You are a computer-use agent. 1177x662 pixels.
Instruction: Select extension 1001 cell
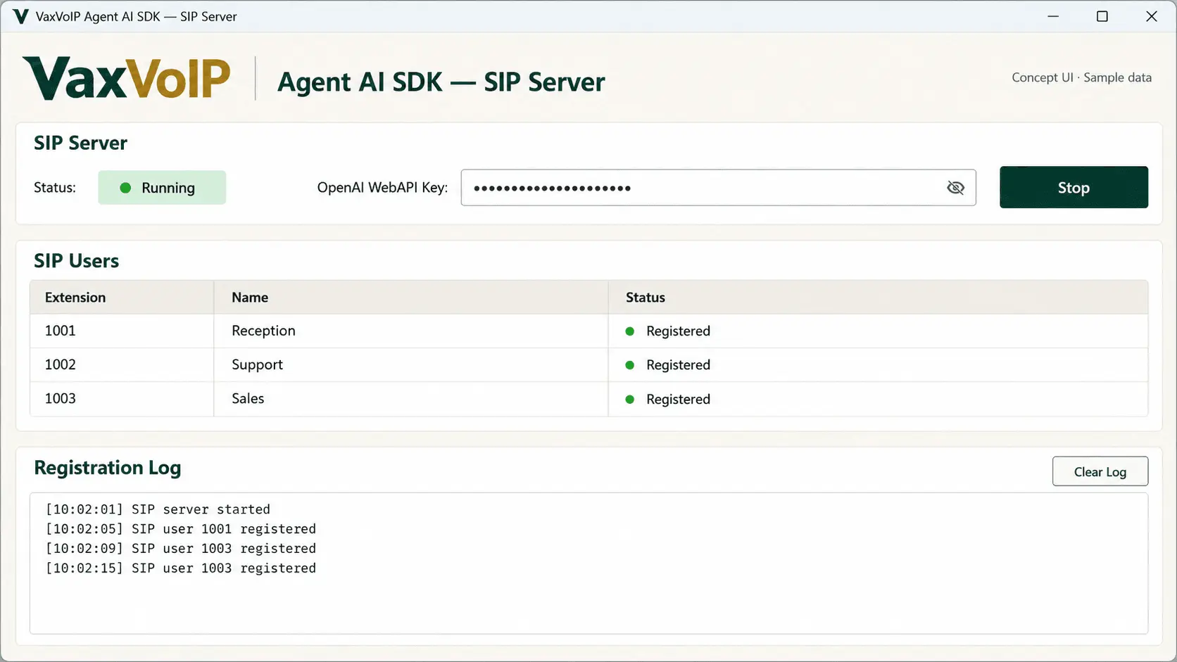click(x=122, y=331)
